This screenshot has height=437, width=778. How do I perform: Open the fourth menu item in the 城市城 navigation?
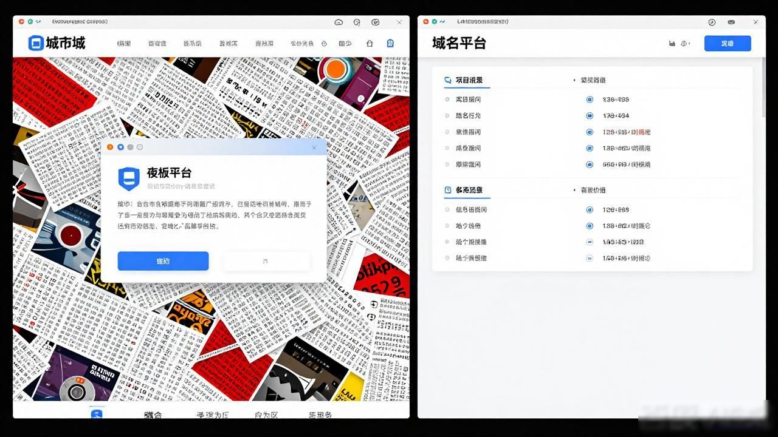[228, 44]
